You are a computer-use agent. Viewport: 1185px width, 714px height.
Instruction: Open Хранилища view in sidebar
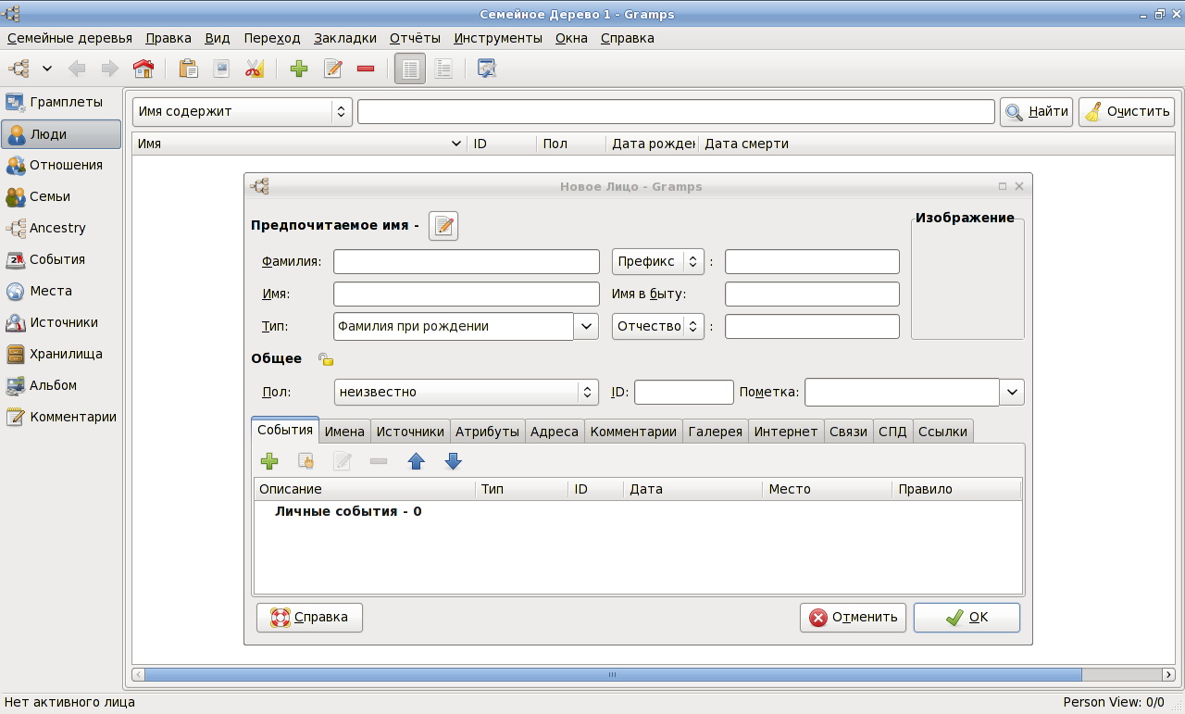[x=61, y=354]
